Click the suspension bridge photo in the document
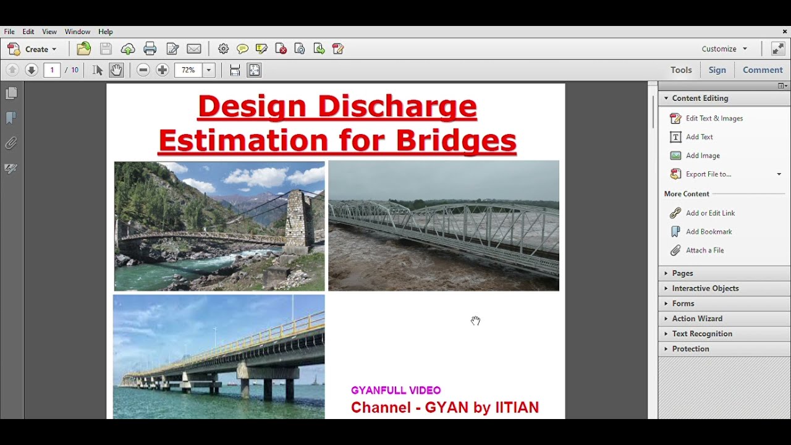The width and height of the screenshot is (791, 445). pyautogui.click(x=219, y=226)
